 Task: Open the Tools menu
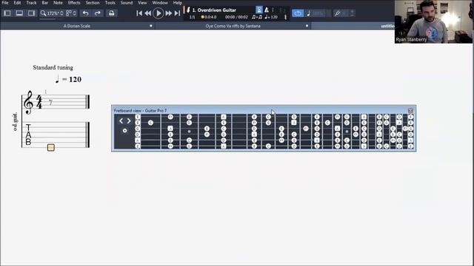pos(110,3)
